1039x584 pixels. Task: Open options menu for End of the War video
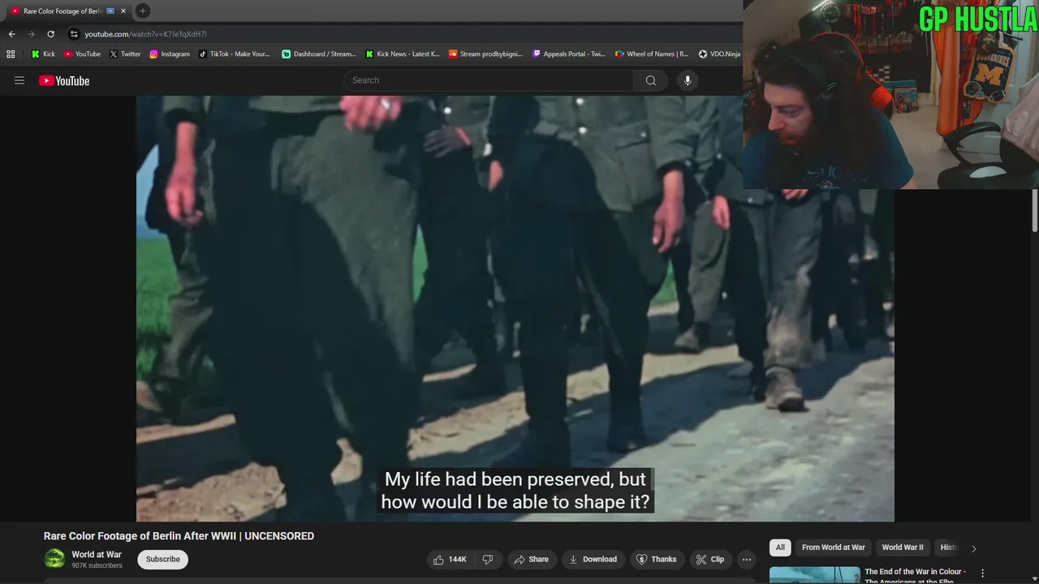point(982,573)
